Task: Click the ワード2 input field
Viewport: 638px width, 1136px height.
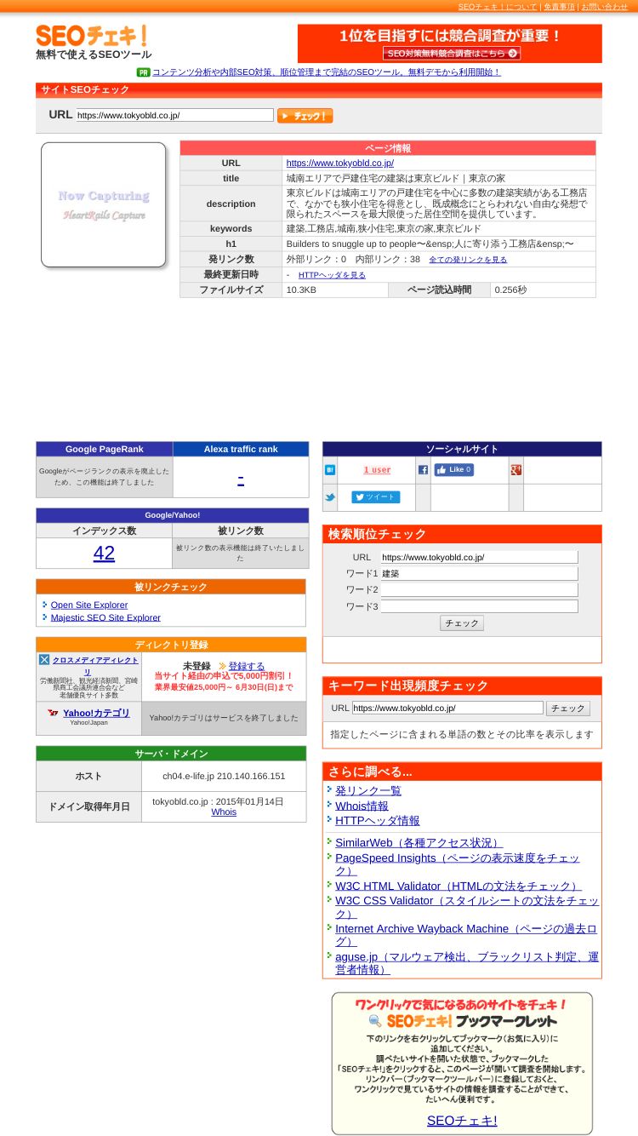Action: pyautogui.click(x=479, y=590)
